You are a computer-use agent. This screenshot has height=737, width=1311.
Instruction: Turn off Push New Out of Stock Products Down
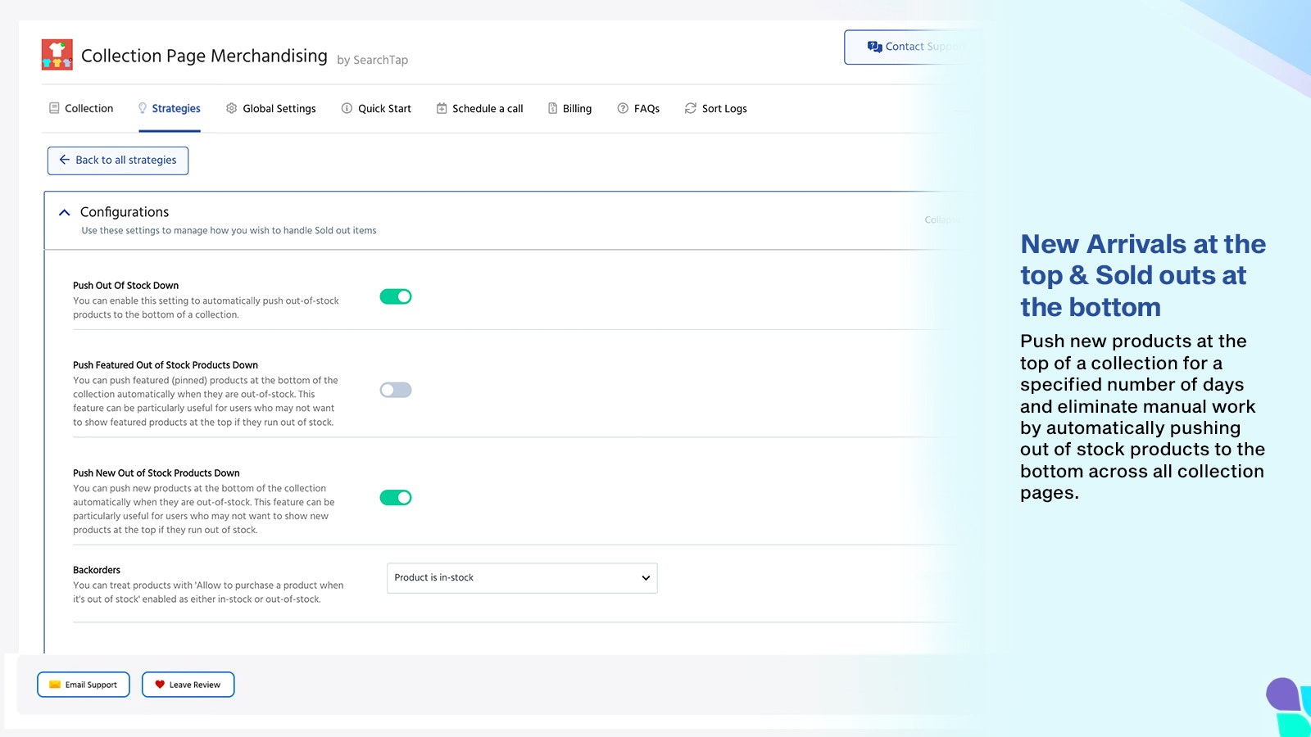pos(396,497)
